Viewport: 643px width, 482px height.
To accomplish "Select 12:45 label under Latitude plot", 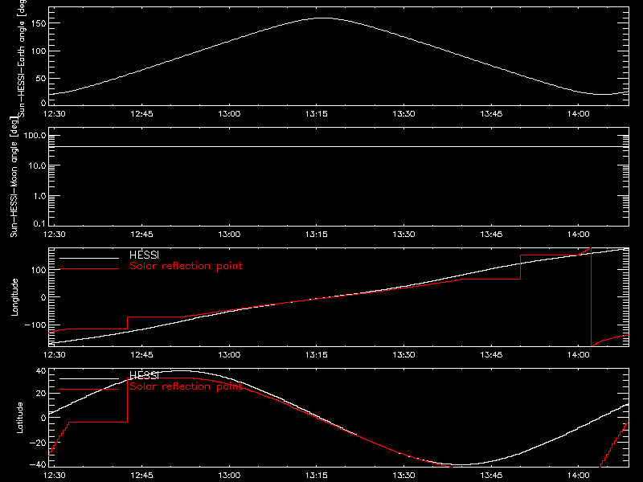I will [142, 476].
